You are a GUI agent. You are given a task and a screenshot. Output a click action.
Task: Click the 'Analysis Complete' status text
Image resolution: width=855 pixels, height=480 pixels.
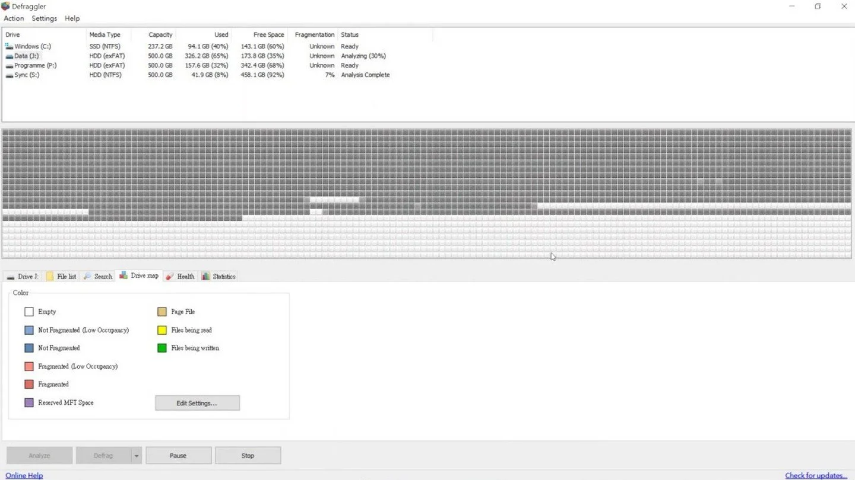pyautogui.click(x=365, y=75)
